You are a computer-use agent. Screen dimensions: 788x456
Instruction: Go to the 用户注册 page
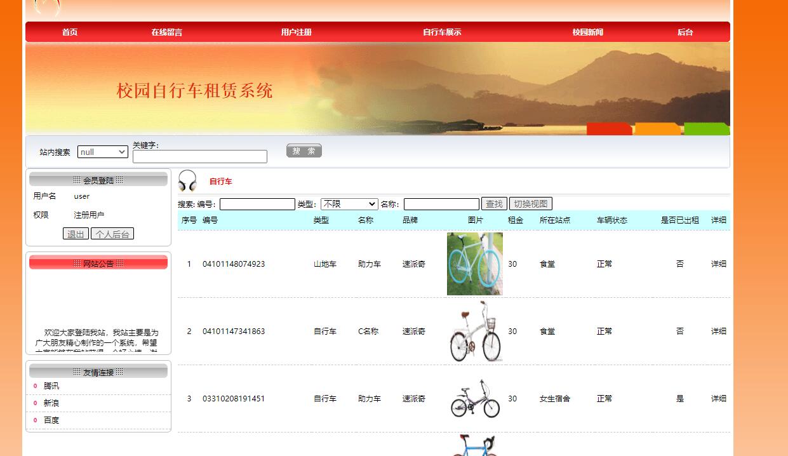click(x=295, y=31)
